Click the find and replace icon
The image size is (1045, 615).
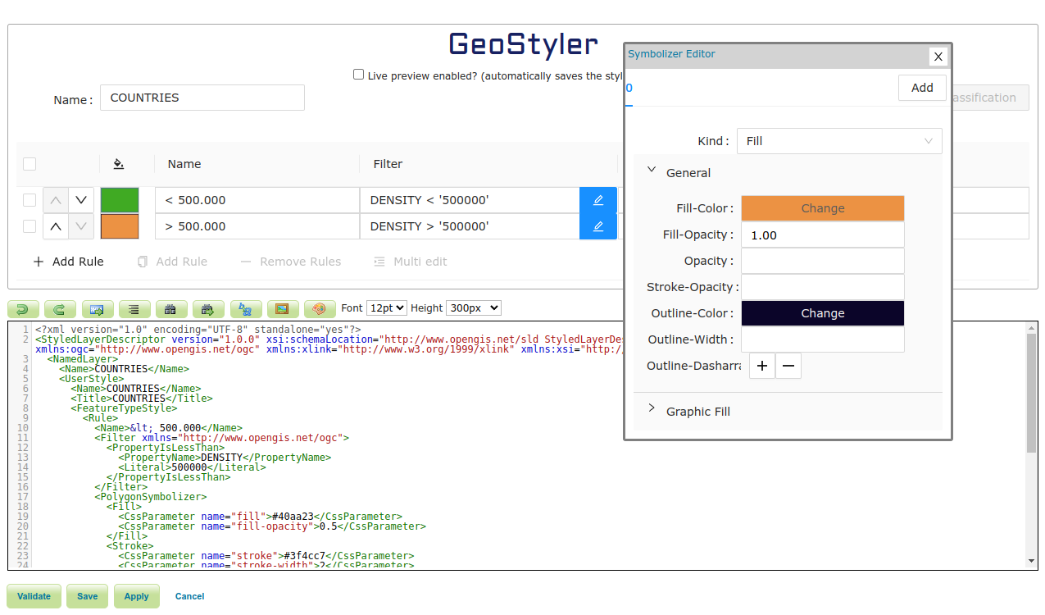click(x=246, y=309)
